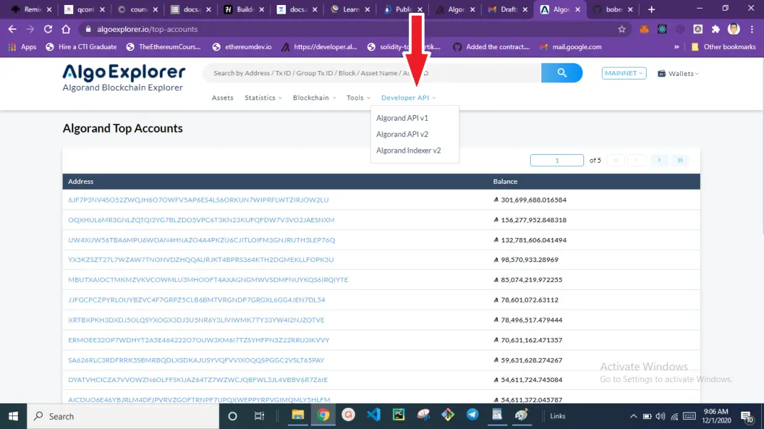Click the Cortana circle on the taskbar

click(x=233, y=416)
